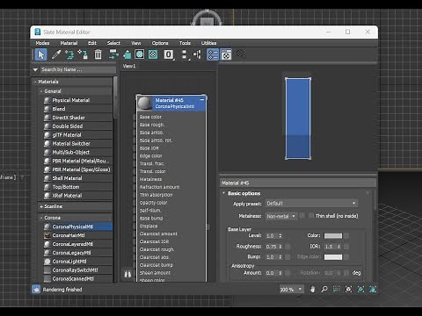
Task: Click Assign Material to Selection icon
Action: pyautogui.click(x=83, y=54)
